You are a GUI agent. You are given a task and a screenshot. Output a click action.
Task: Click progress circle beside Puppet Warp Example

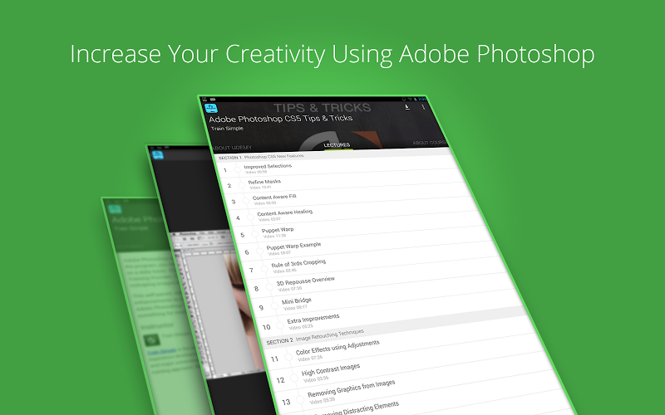259,251
